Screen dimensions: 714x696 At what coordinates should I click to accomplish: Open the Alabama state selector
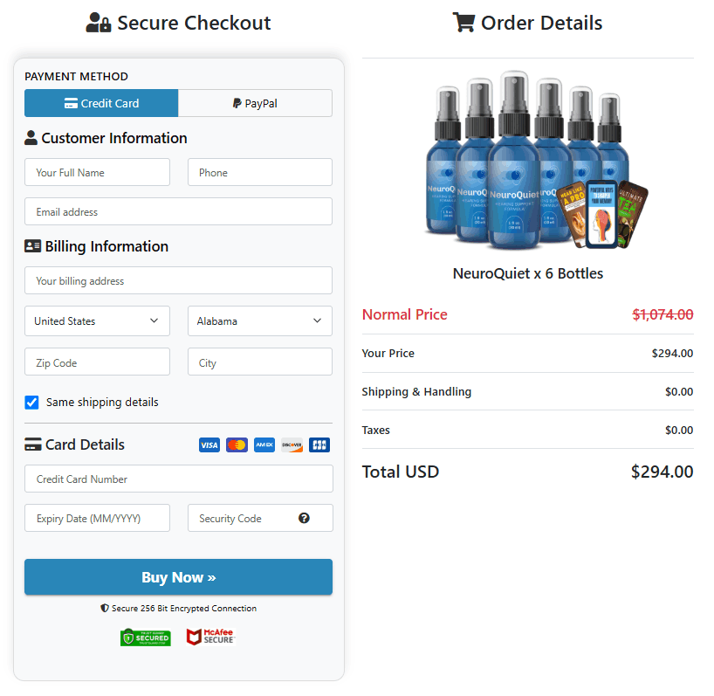[x=259, y=320]
